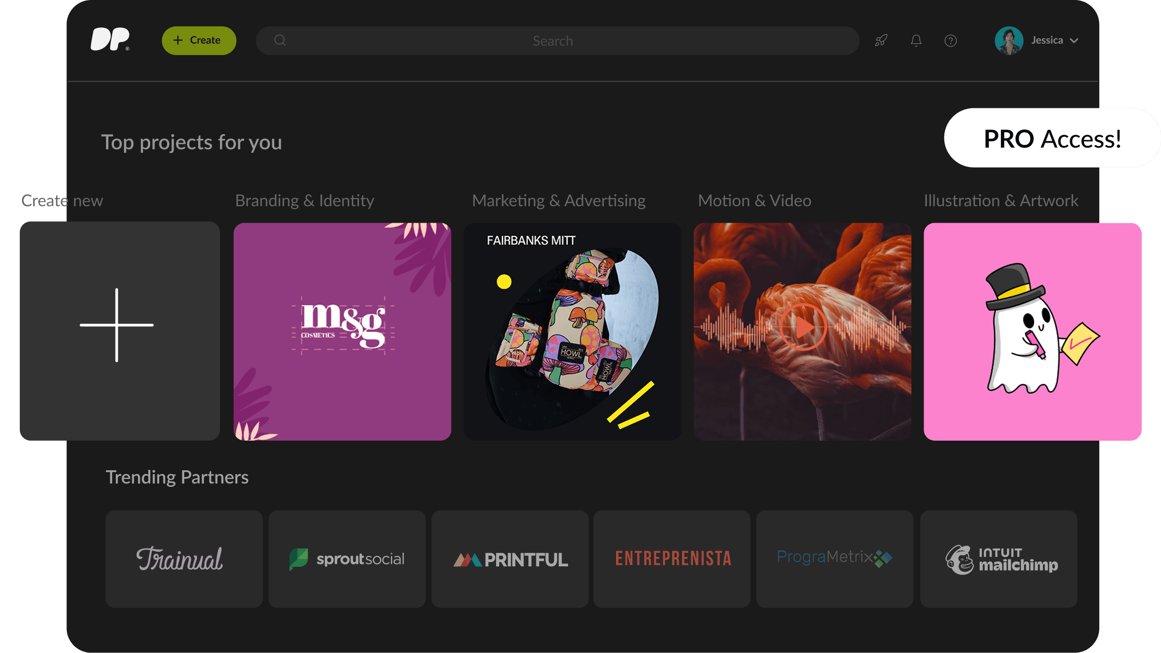Select the Illustration & Artwork category label
The width and height of the screenshot is (1161, 653).
point(1001,201)
